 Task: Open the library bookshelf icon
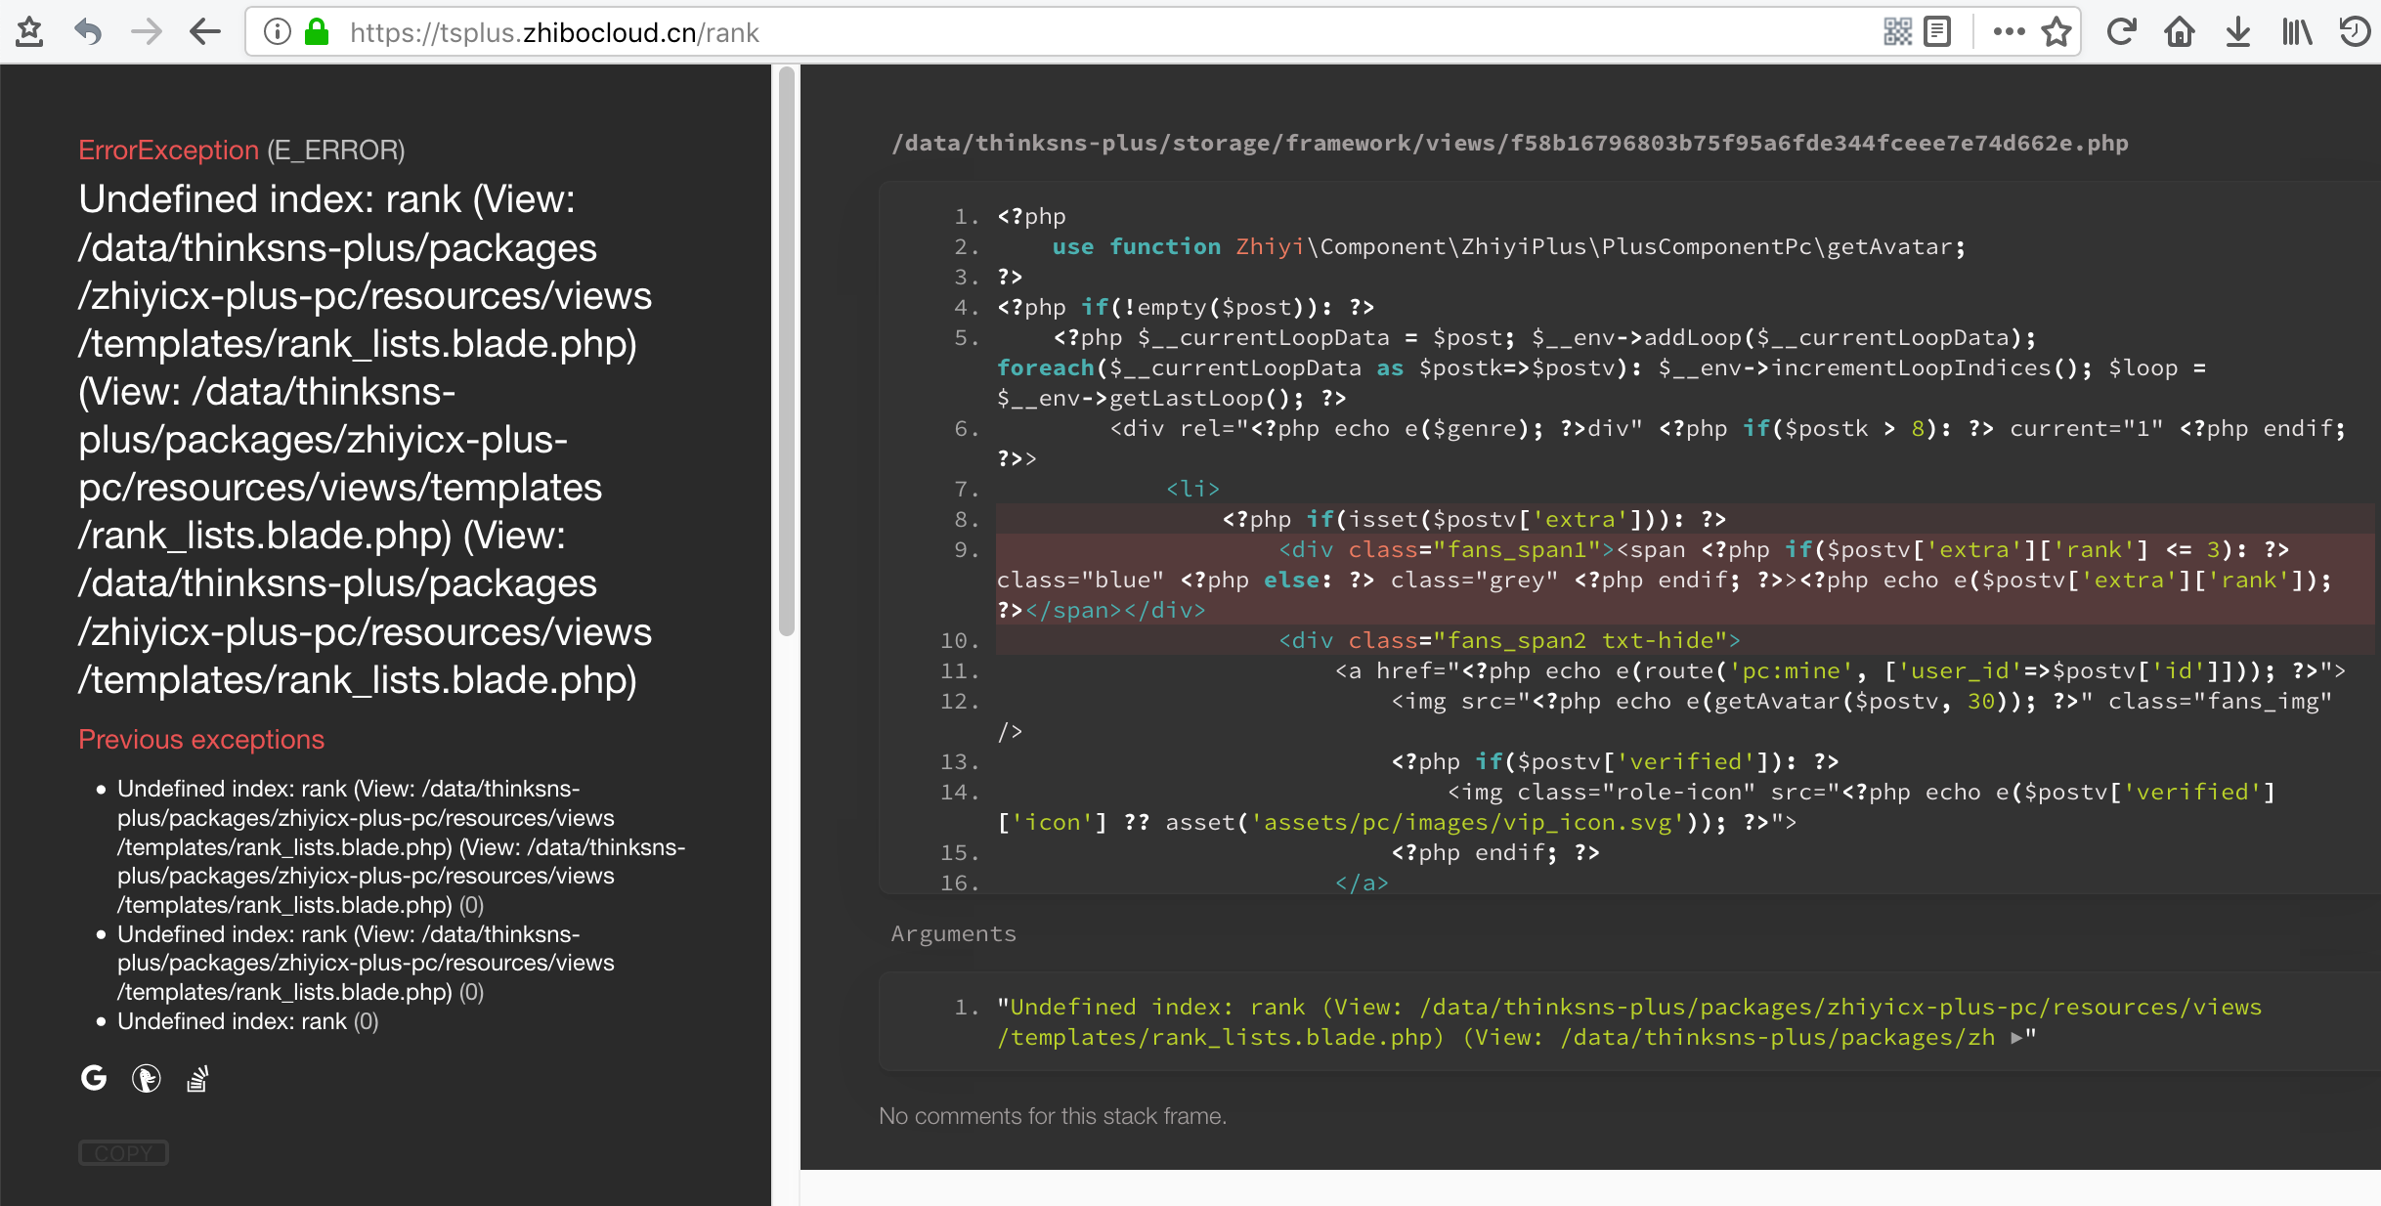[2296, 32]
